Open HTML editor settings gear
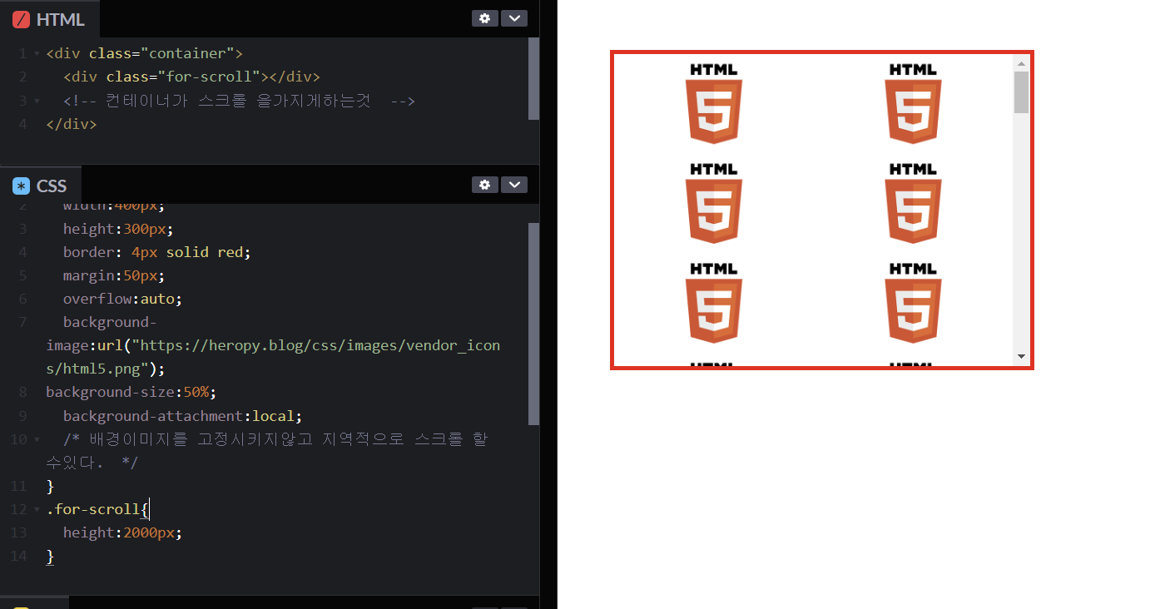 click(x=485, y=18)
